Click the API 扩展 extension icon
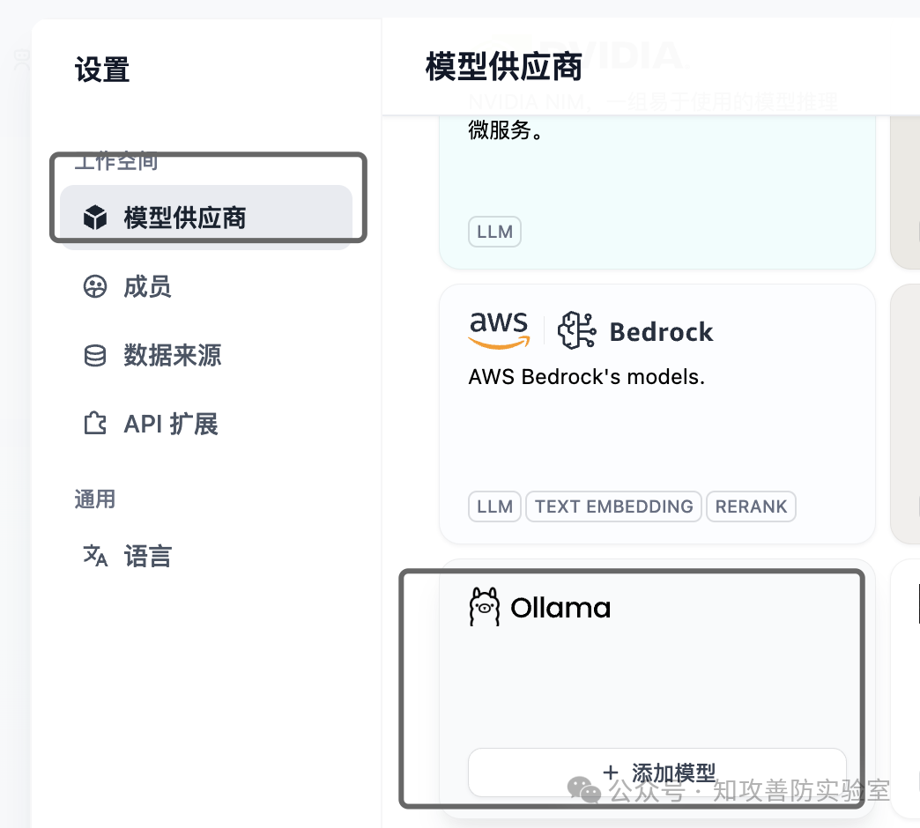The height and width of the screenshot is (828, 920). (94, 424)
